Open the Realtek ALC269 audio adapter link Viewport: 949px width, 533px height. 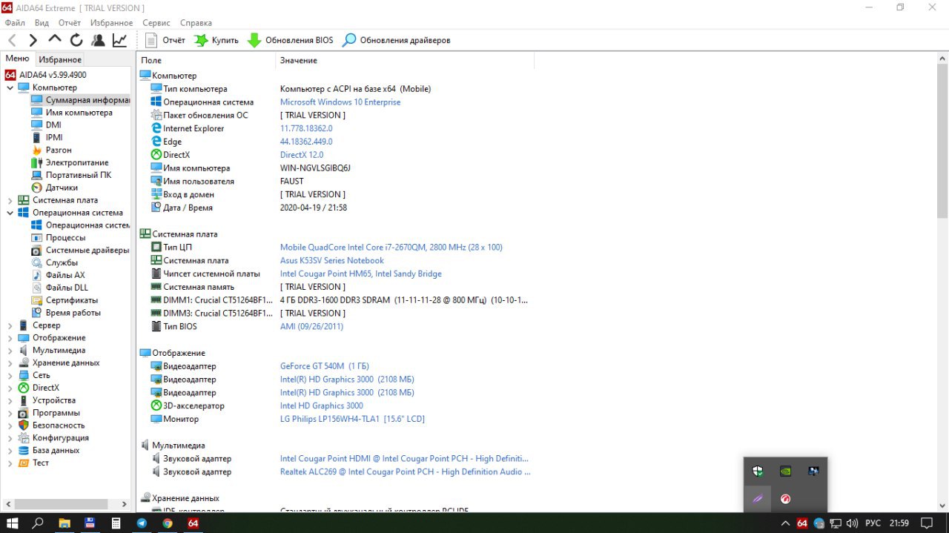pos(406,472)
